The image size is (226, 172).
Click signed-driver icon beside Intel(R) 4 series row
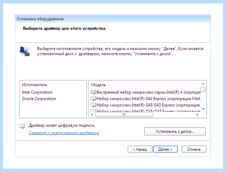tap(93, 92)
